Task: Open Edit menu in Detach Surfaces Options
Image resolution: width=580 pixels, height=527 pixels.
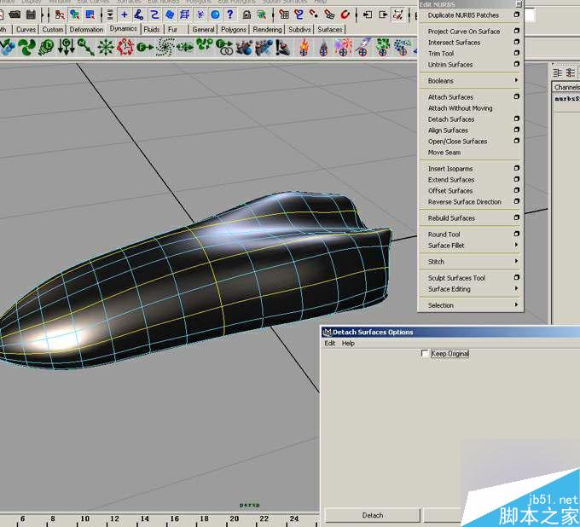Action: coord(329,343)
